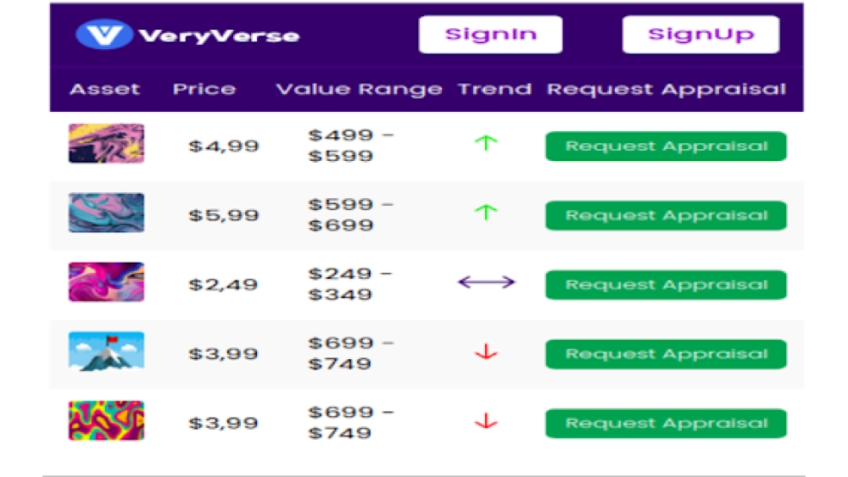Image resolution: width=848 pixels, height=477 pixels.
Task: Click the red down arrow beside mountain asset
Action: (x=486, y=352)
